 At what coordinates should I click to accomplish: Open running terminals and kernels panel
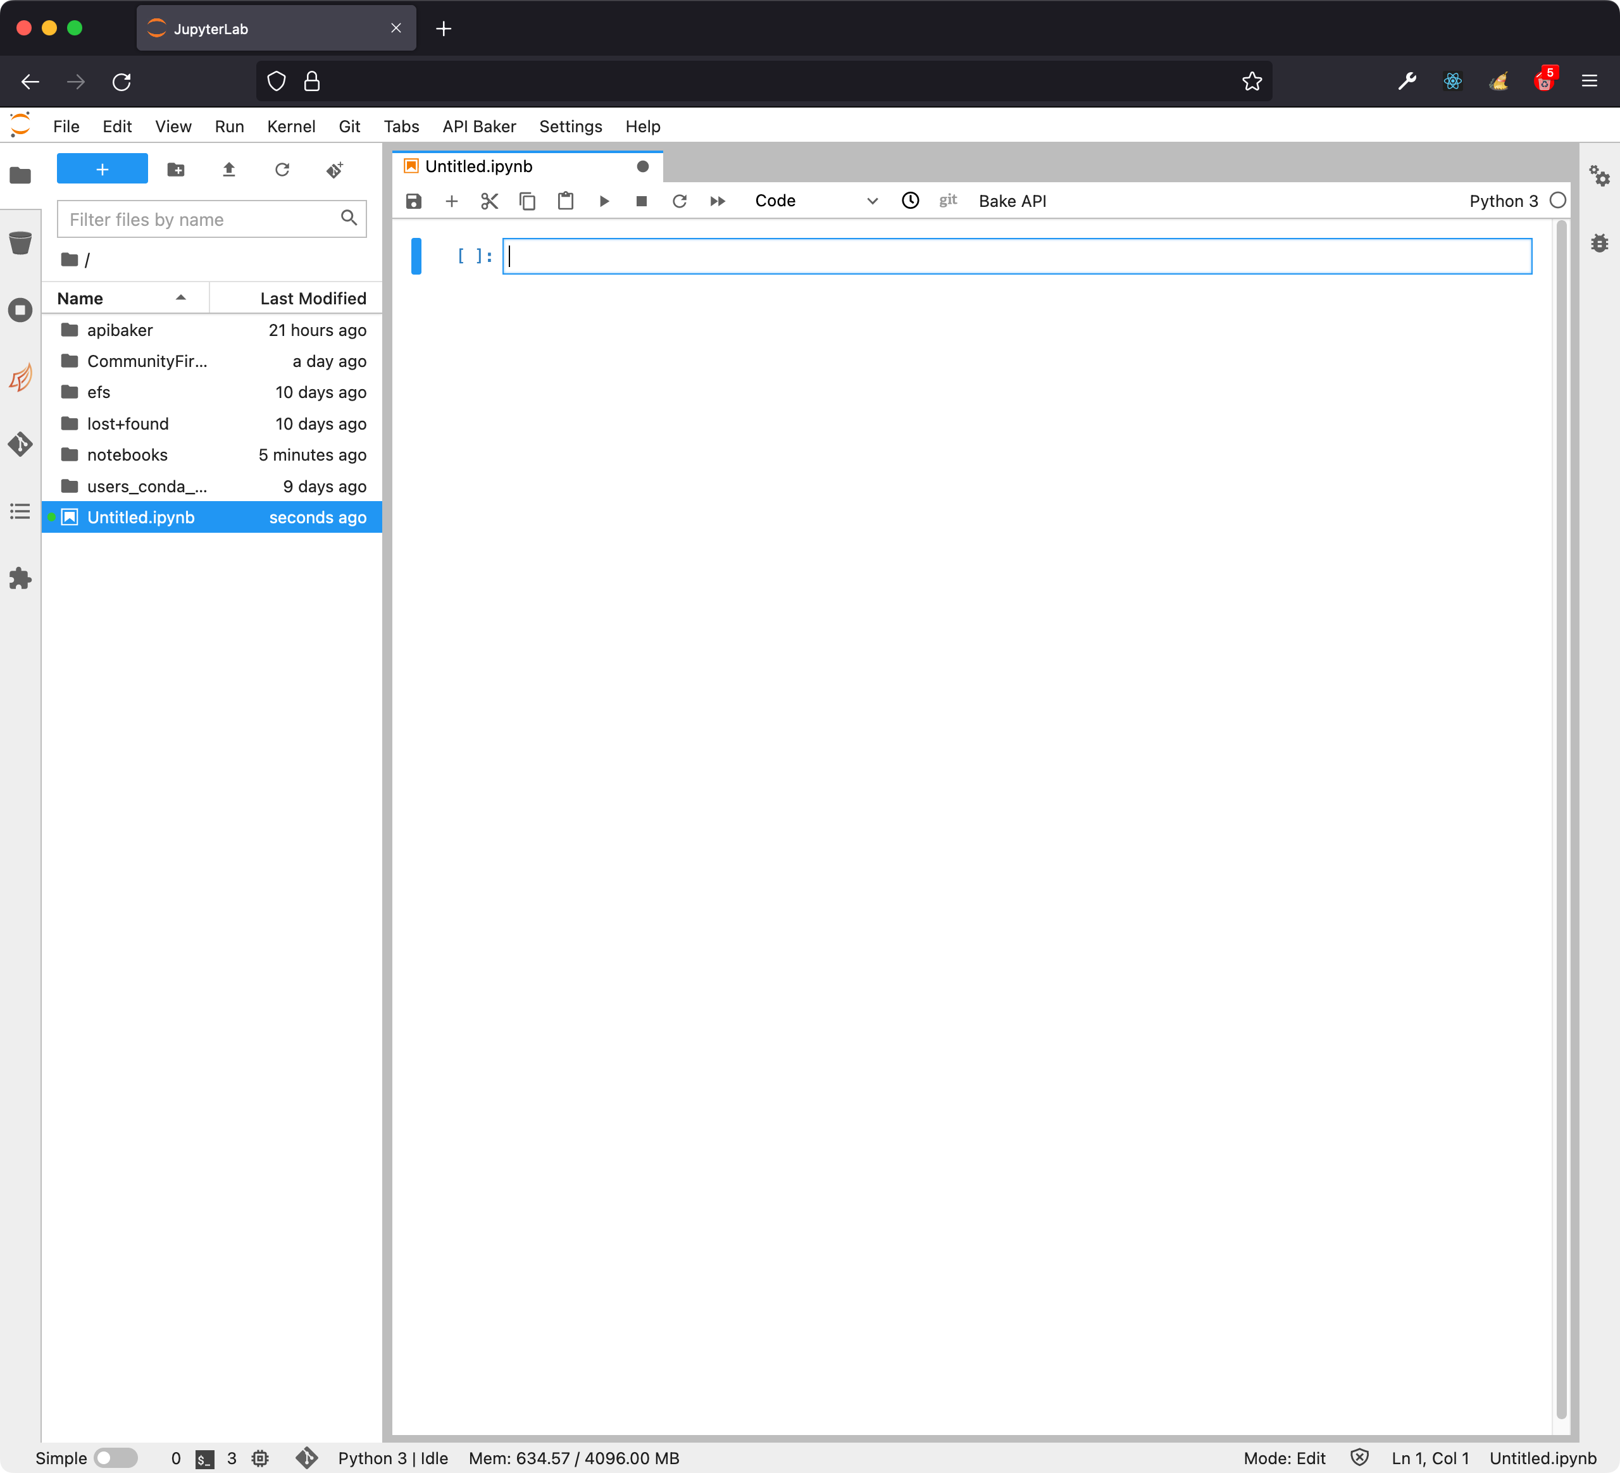click(x=20, y=310)
